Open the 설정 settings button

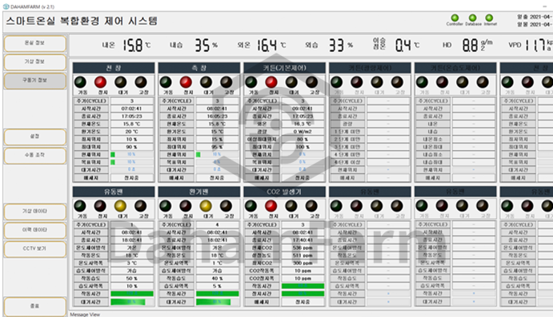point(35,137)
